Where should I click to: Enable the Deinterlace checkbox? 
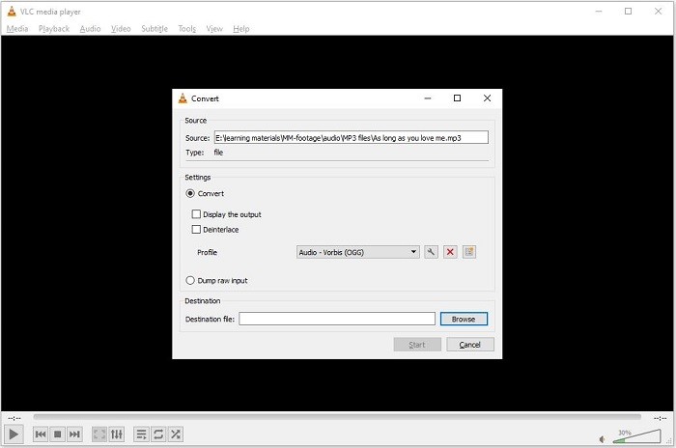[196, 230]
